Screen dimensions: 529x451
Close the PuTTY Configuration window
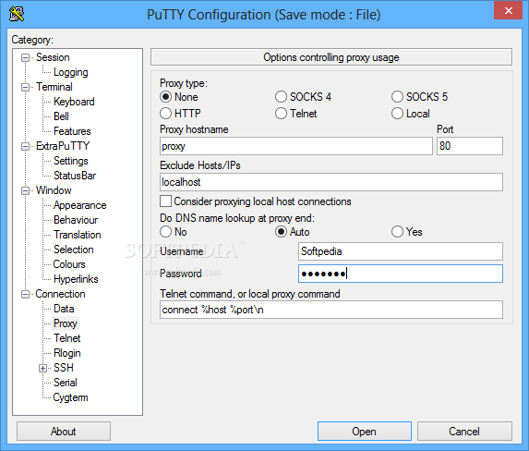pyautogui.click(x=508, y=10)
